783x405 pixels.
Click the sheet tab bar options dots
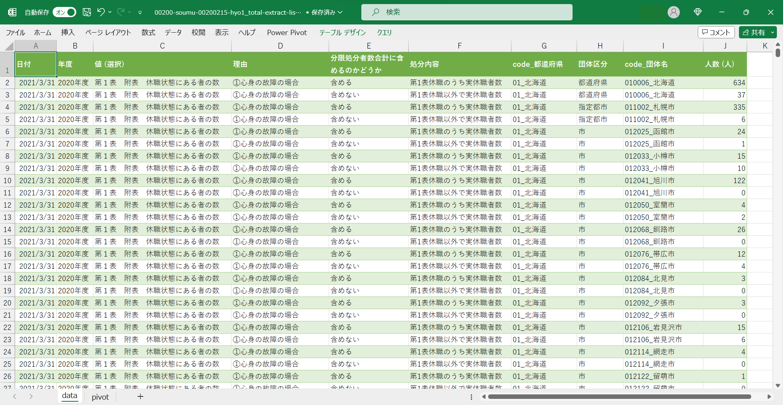tap(471, 397)
